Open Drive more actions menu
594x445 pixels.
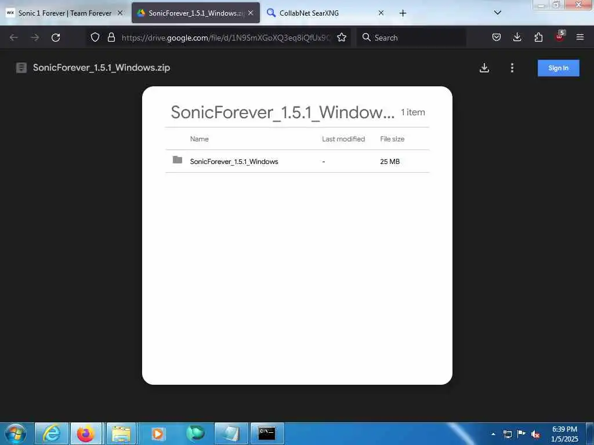click(x=512, y=68)
